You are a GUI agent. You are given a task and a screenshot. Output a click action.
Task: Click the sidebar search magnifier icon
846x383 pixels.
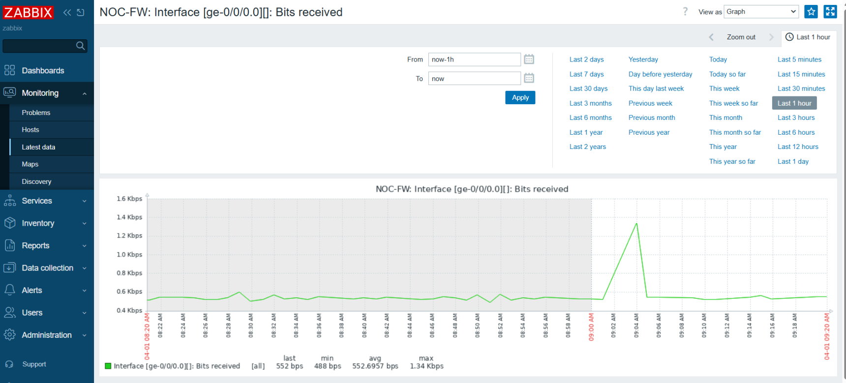point(81,46)
